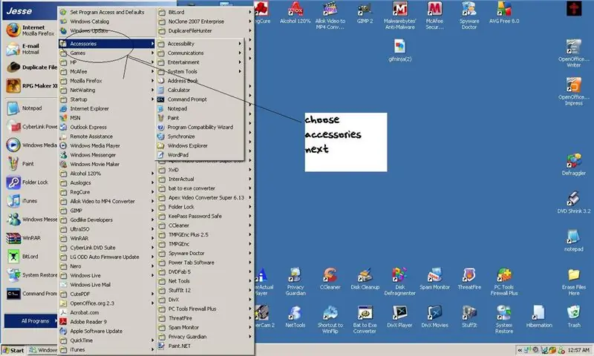Open the Spam Monitor desktop icon
Screen dimensions: 594x356
(x=434, y=278)
